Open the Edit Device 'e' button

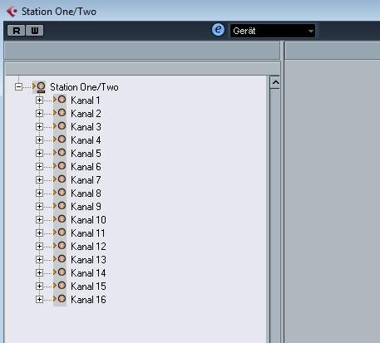coord(218,30)
